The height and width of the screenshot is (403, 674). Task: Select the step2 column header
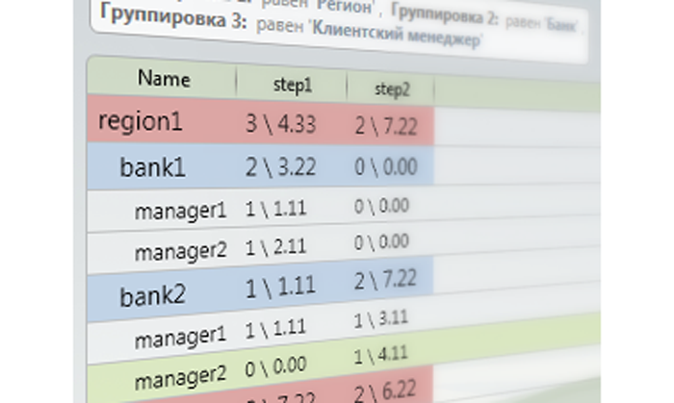pos(391,88)
